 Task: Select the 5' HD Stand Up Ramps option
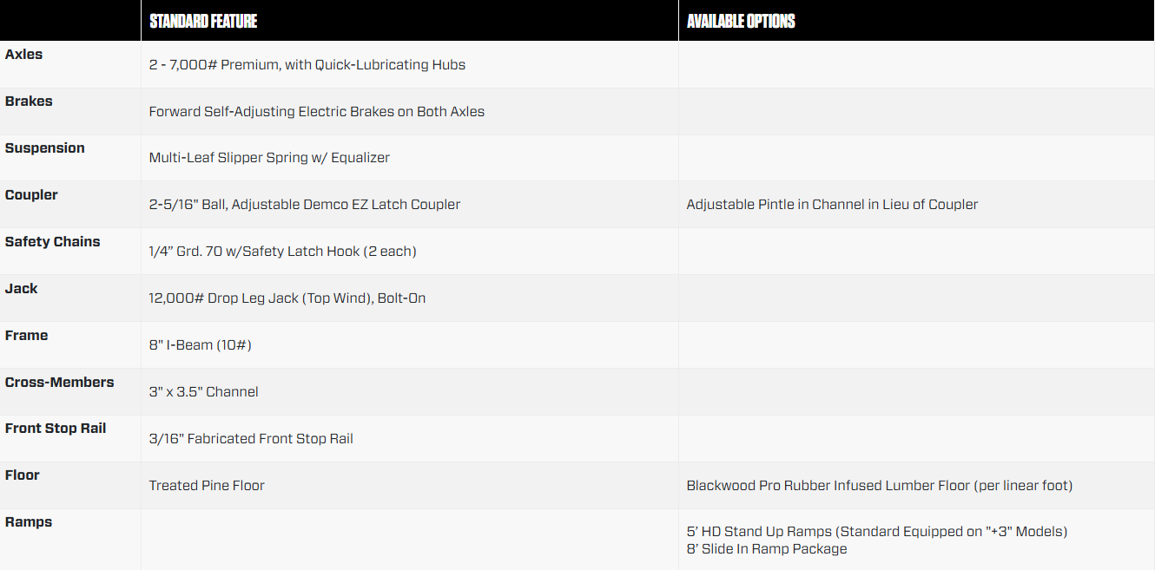tap(877, 532)
